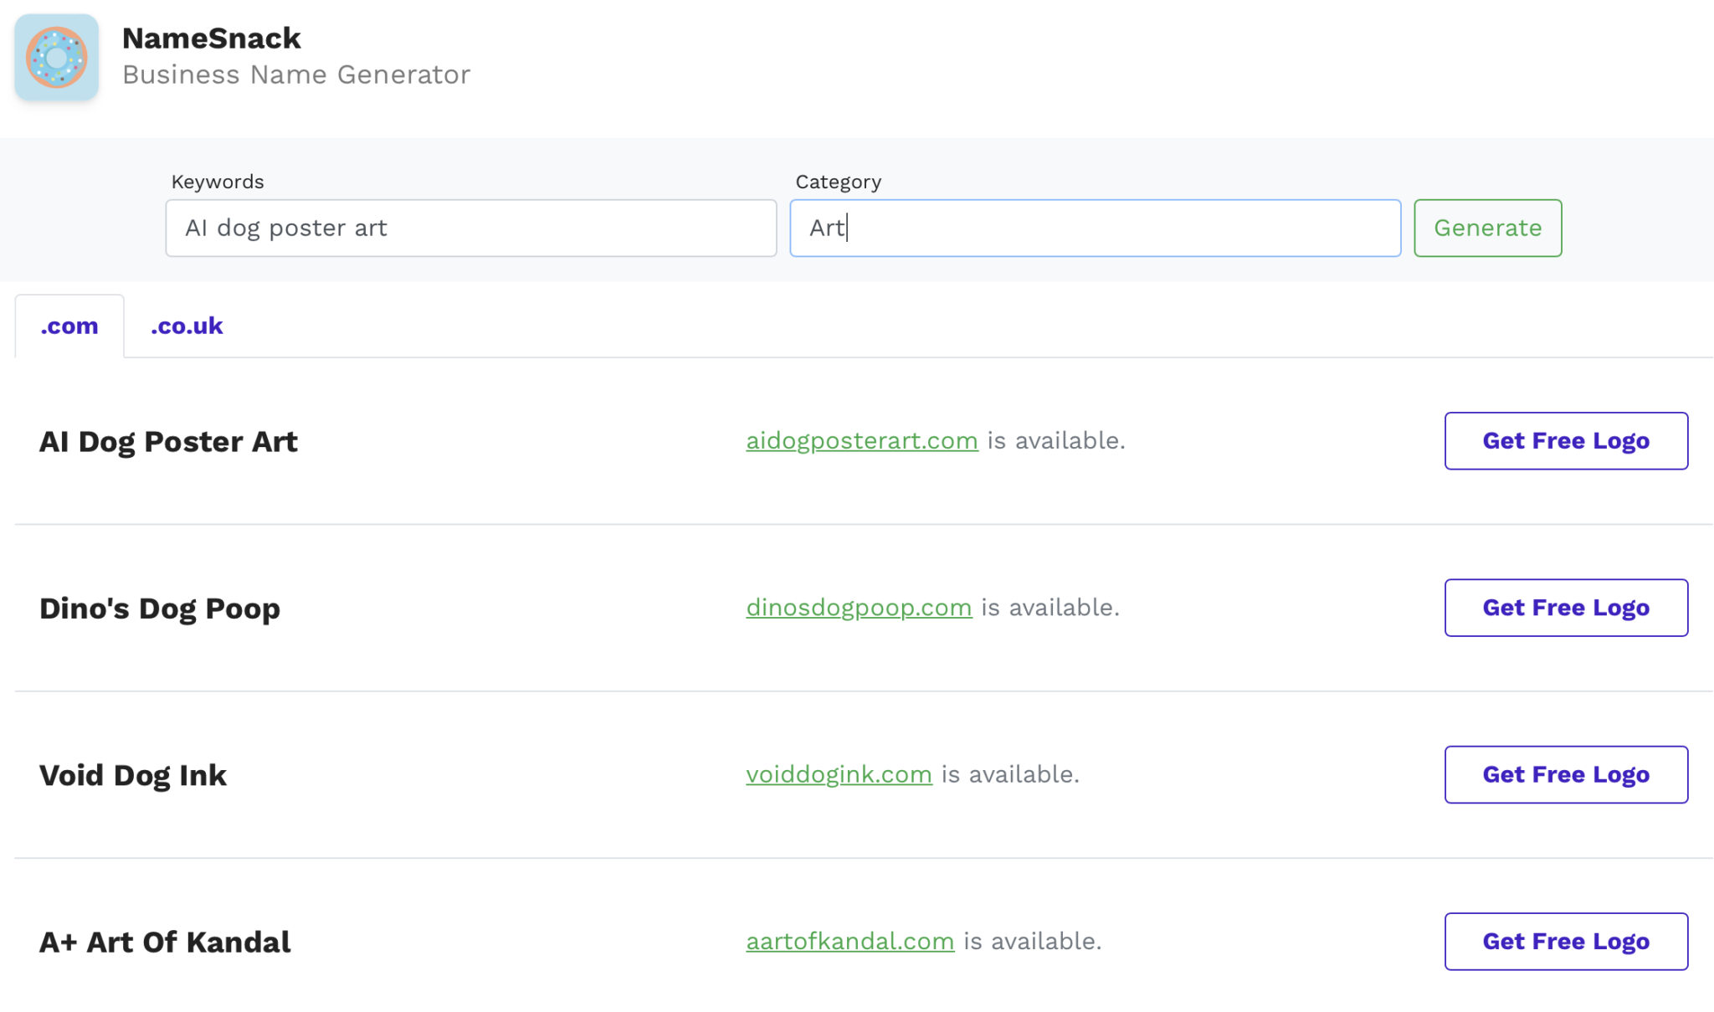Switch to the .co.uk tab
Image resolution: width=1714 pixels, height=1012 pixels.
pos(186,326)
